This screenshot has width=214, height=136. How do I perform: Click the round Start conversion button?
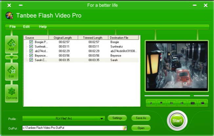click(177, 121)
